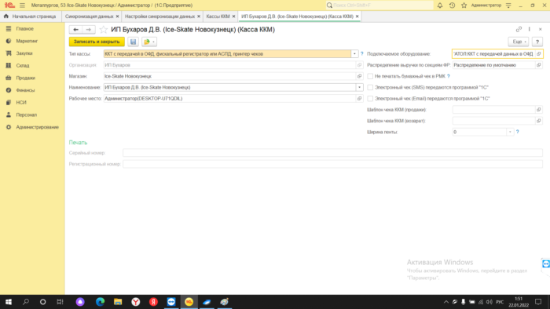This screenshot has height=309, width=550.
Task: Open service settings lines icon
Action: 508,5
